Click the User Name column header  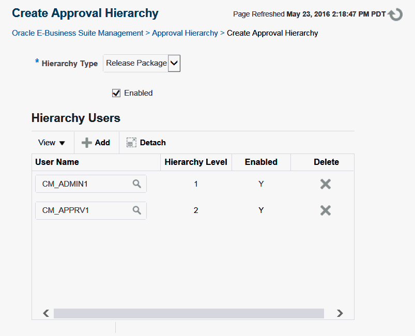57,162
